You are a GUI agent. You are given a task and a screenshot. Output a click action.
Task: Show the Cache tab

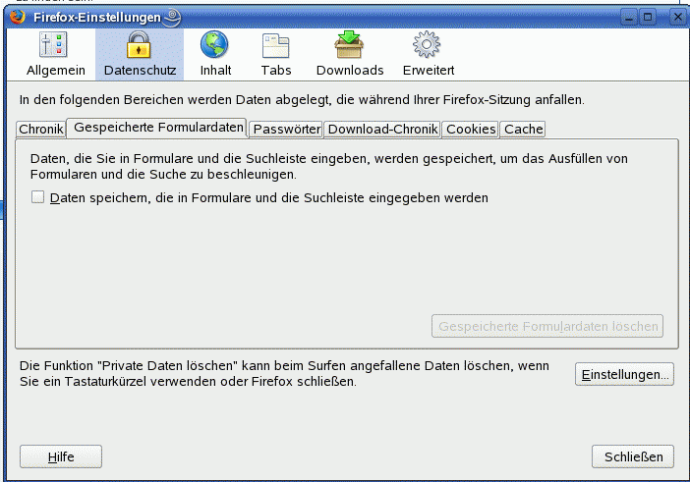(523, 130)
